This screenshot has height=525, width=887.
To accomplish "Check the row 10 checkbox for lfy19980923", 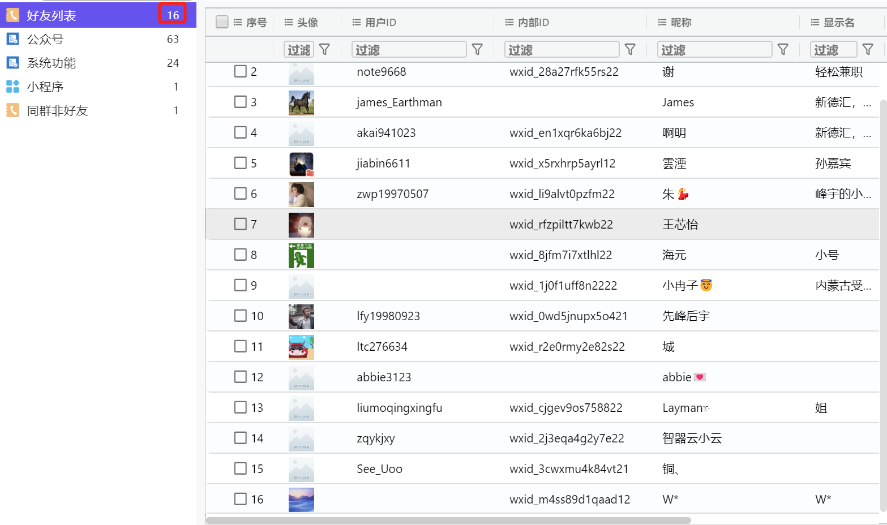I will 241,316.
